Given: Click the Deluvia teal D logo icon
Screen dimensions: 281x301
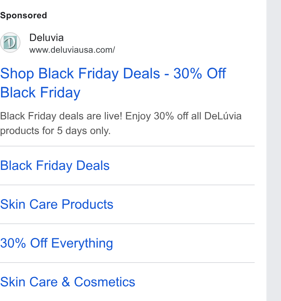Looking at the screenshot, I should click(x=10, y=42).
